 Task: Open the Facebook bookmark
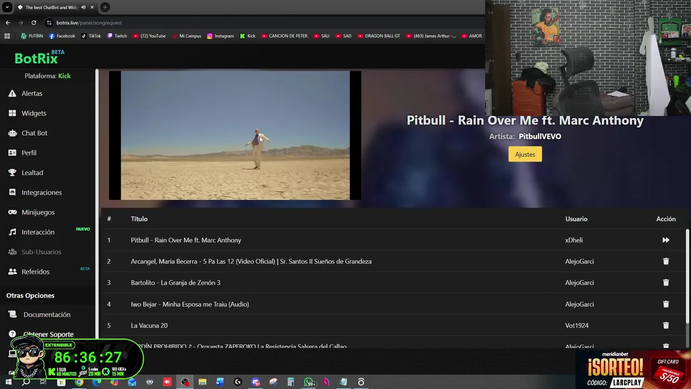click(62, 36)
